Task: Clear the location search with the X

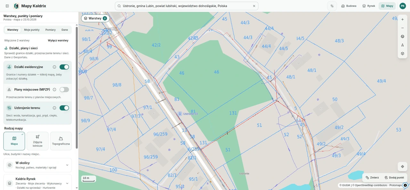Action: coord(254,6)
